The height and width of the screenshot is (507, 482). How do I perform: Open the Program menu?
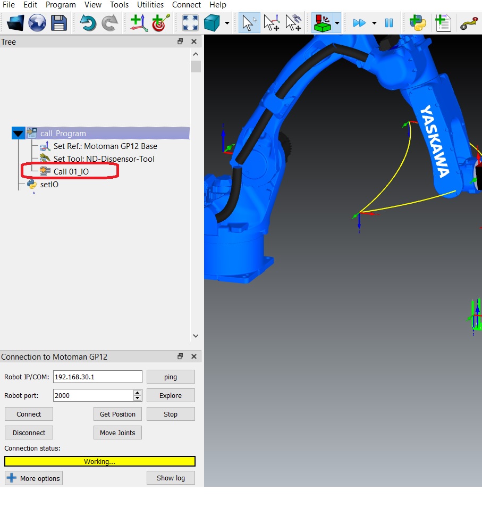click(61, 5)
